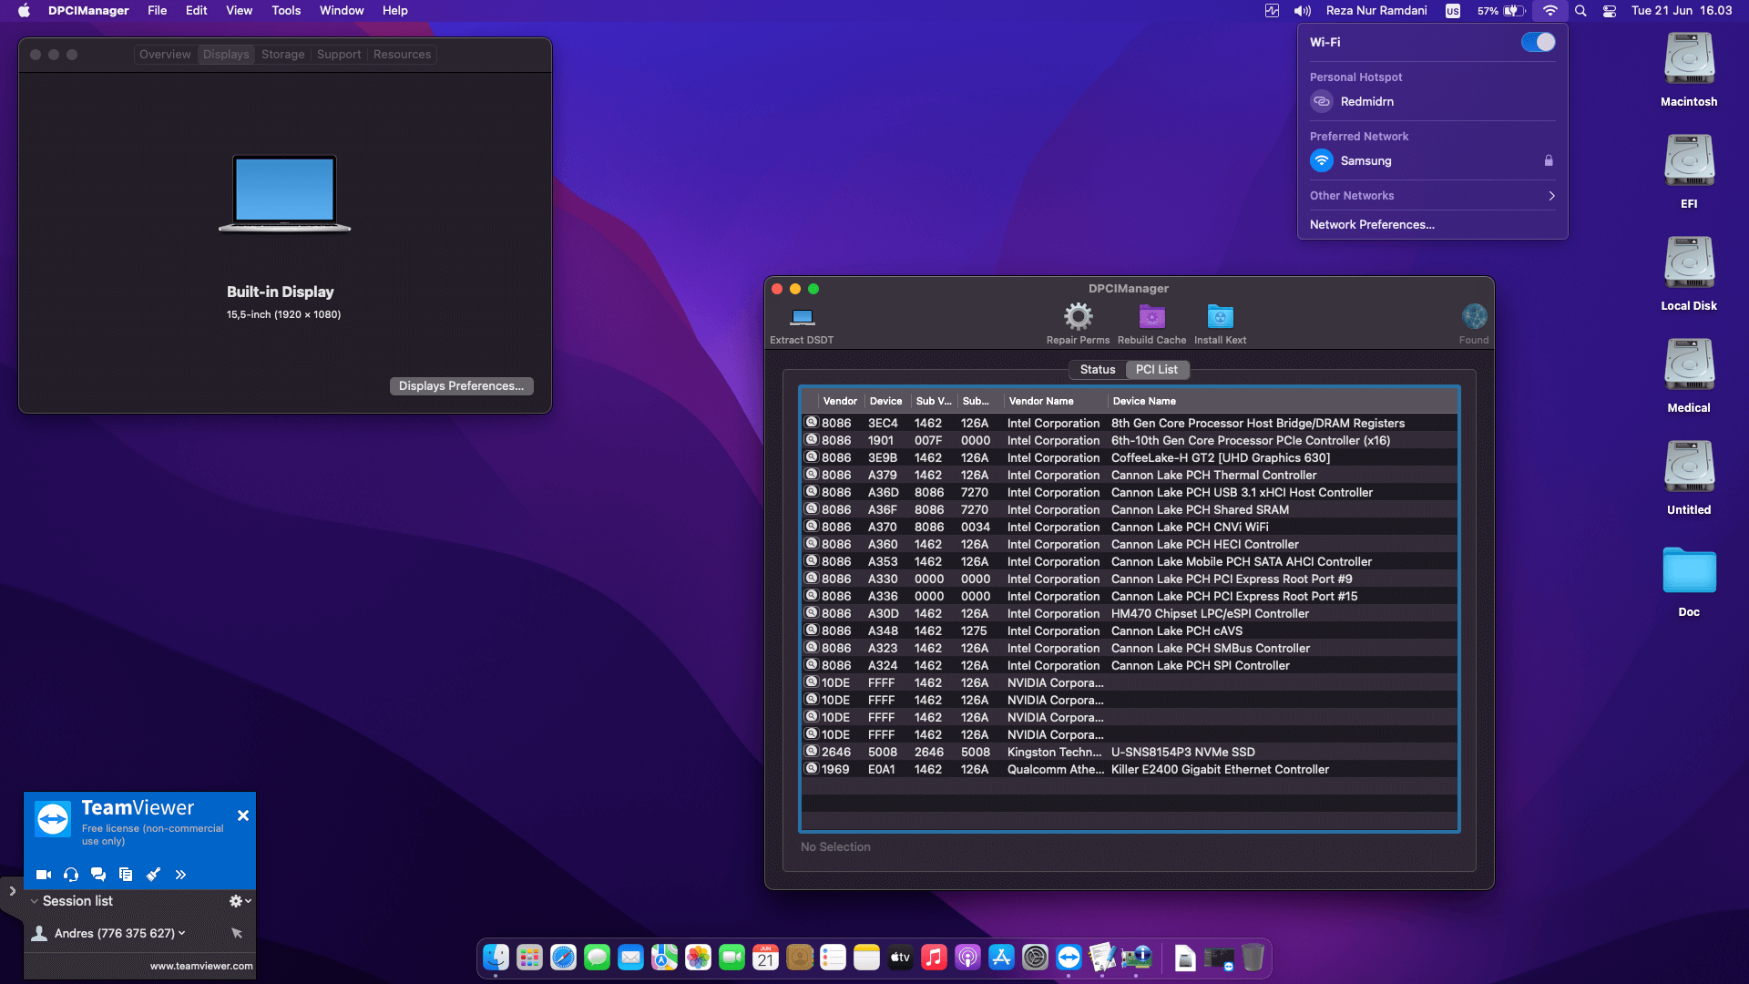The width and height of the screenshot is (1749, 984).
Task: Switch to the Status tab in DPCIManager
Action: click(1098, 369)
